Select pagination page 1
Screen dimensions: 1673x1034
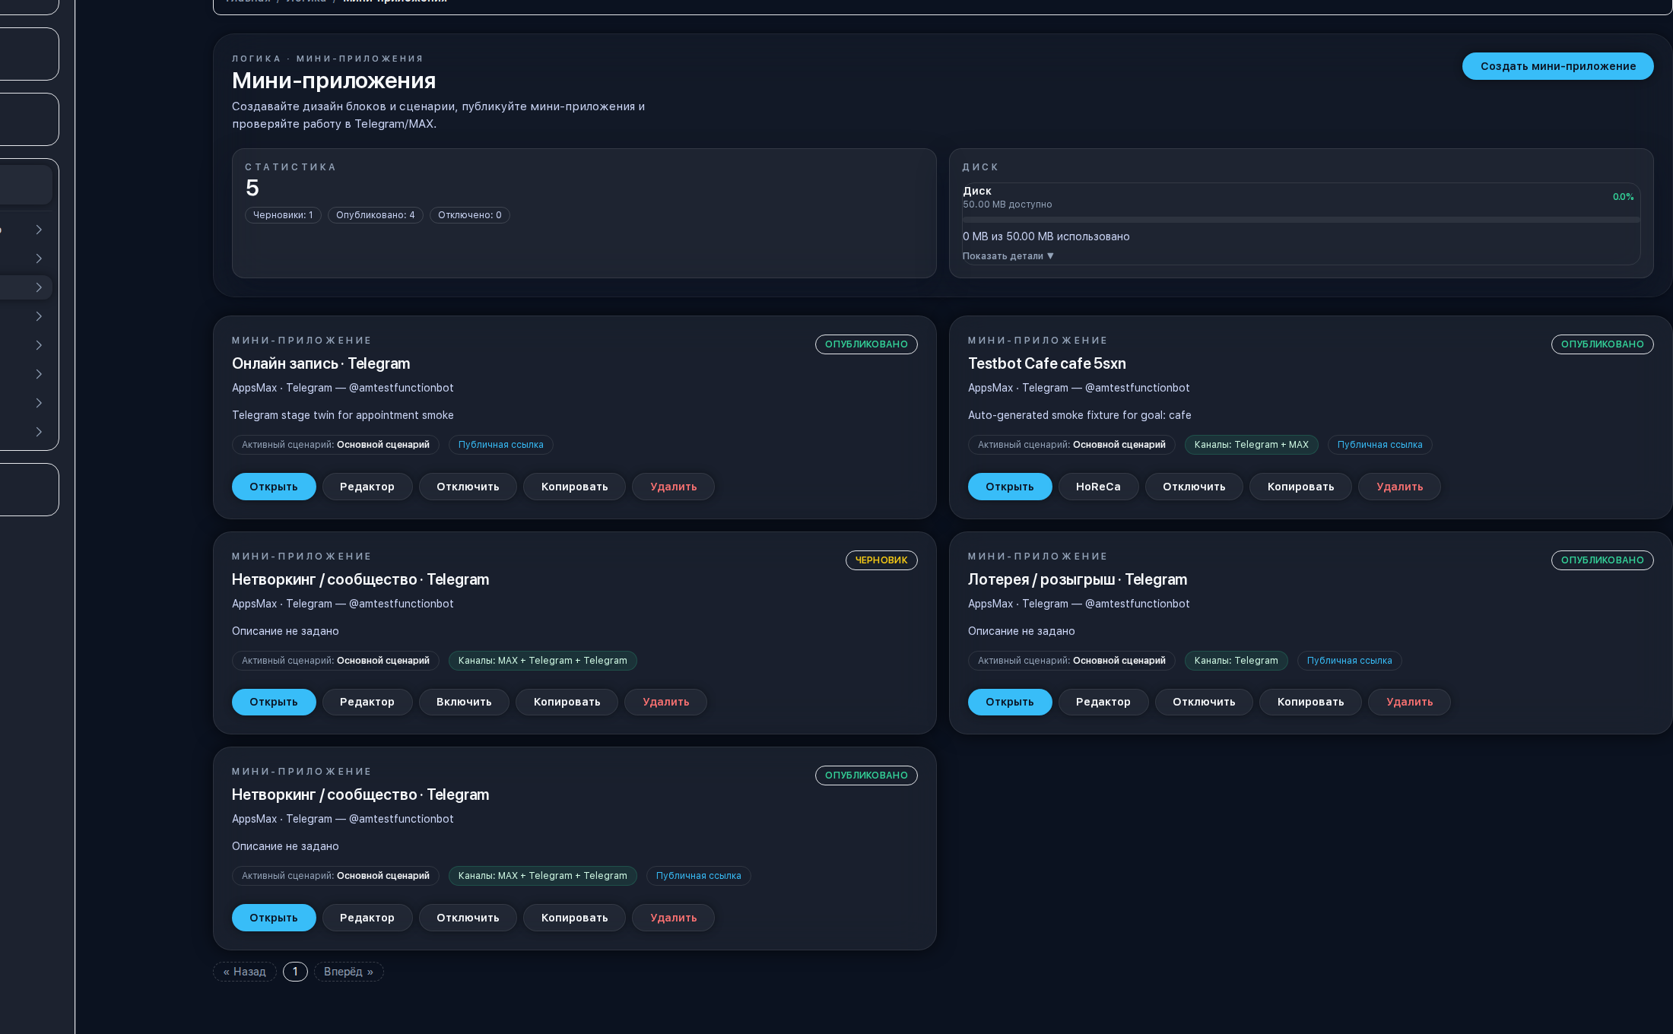click(295, 972)
